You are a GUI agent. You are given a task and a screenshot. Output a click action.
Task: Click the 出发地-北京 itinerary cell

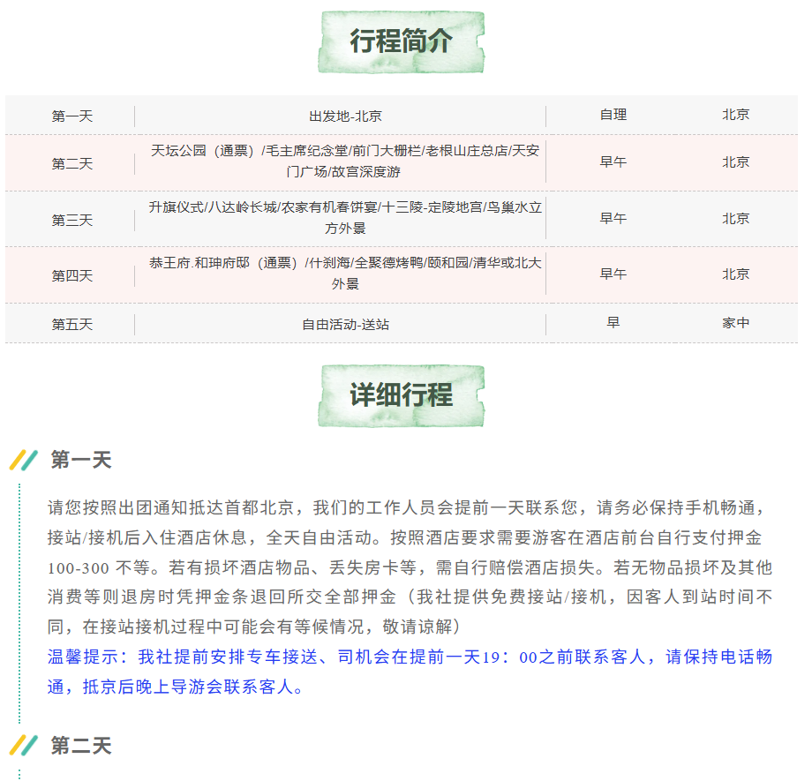pyautogui.click(x=345, y=116)
